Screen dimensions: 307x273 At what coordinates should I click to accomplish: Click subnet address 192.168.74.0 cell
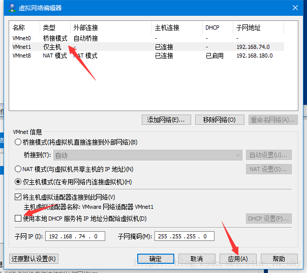pyautogui.click(x=253, y=47)
